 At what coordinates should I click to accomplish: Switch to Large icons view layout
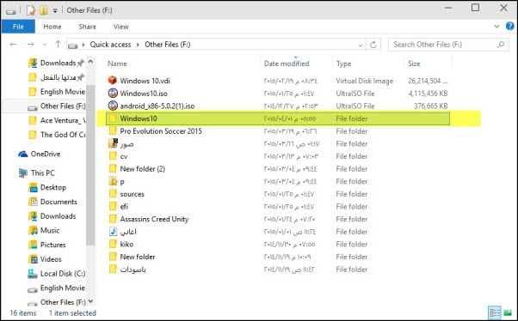508,312
